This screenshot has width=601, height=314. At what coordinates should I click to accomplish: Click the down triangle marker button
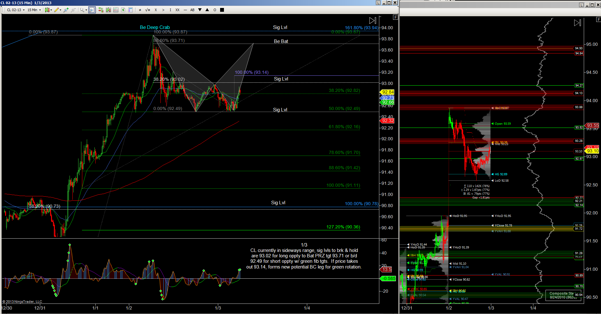click(x=200, y=10)
